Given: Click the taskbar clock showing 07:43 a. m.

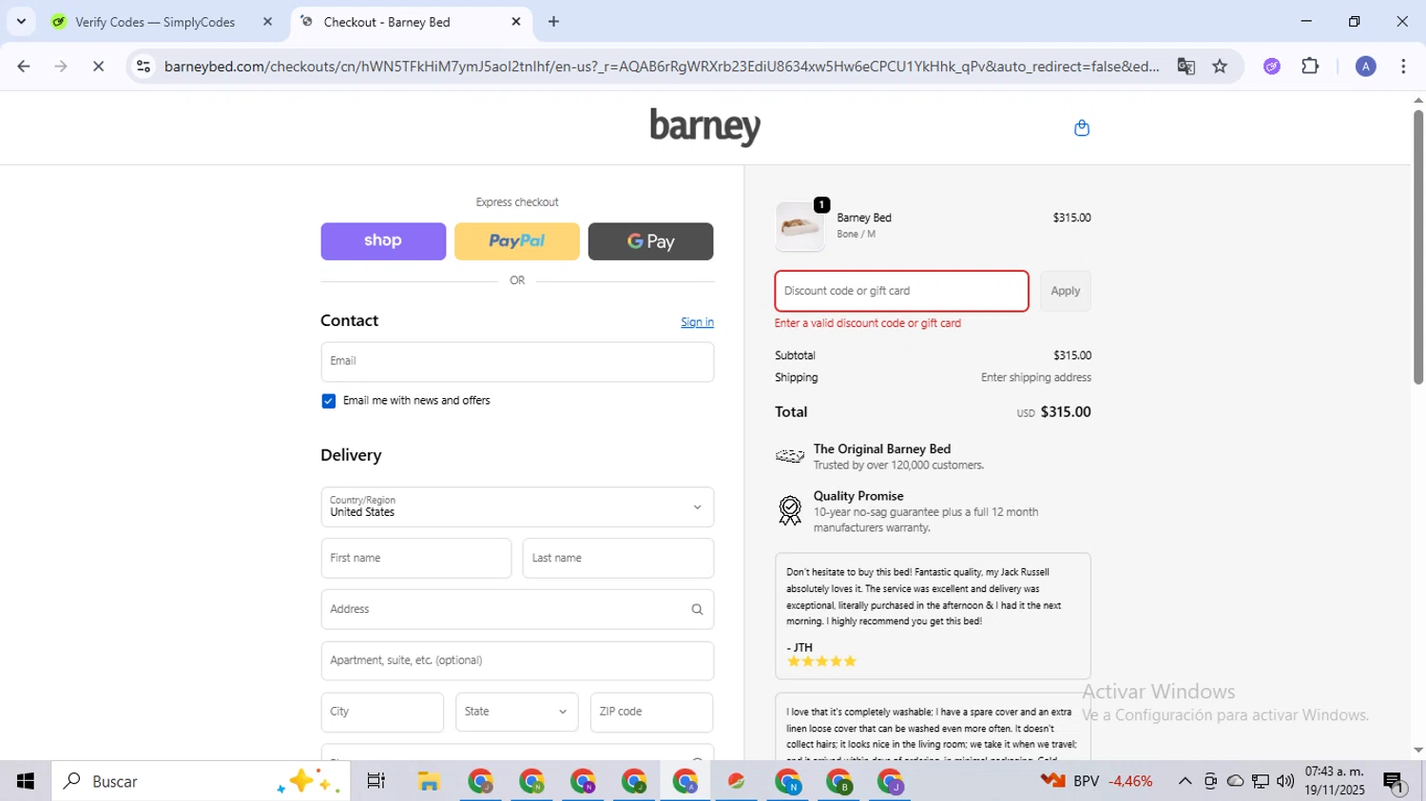Looking at the screenshot, I should tap(1334, 781).
